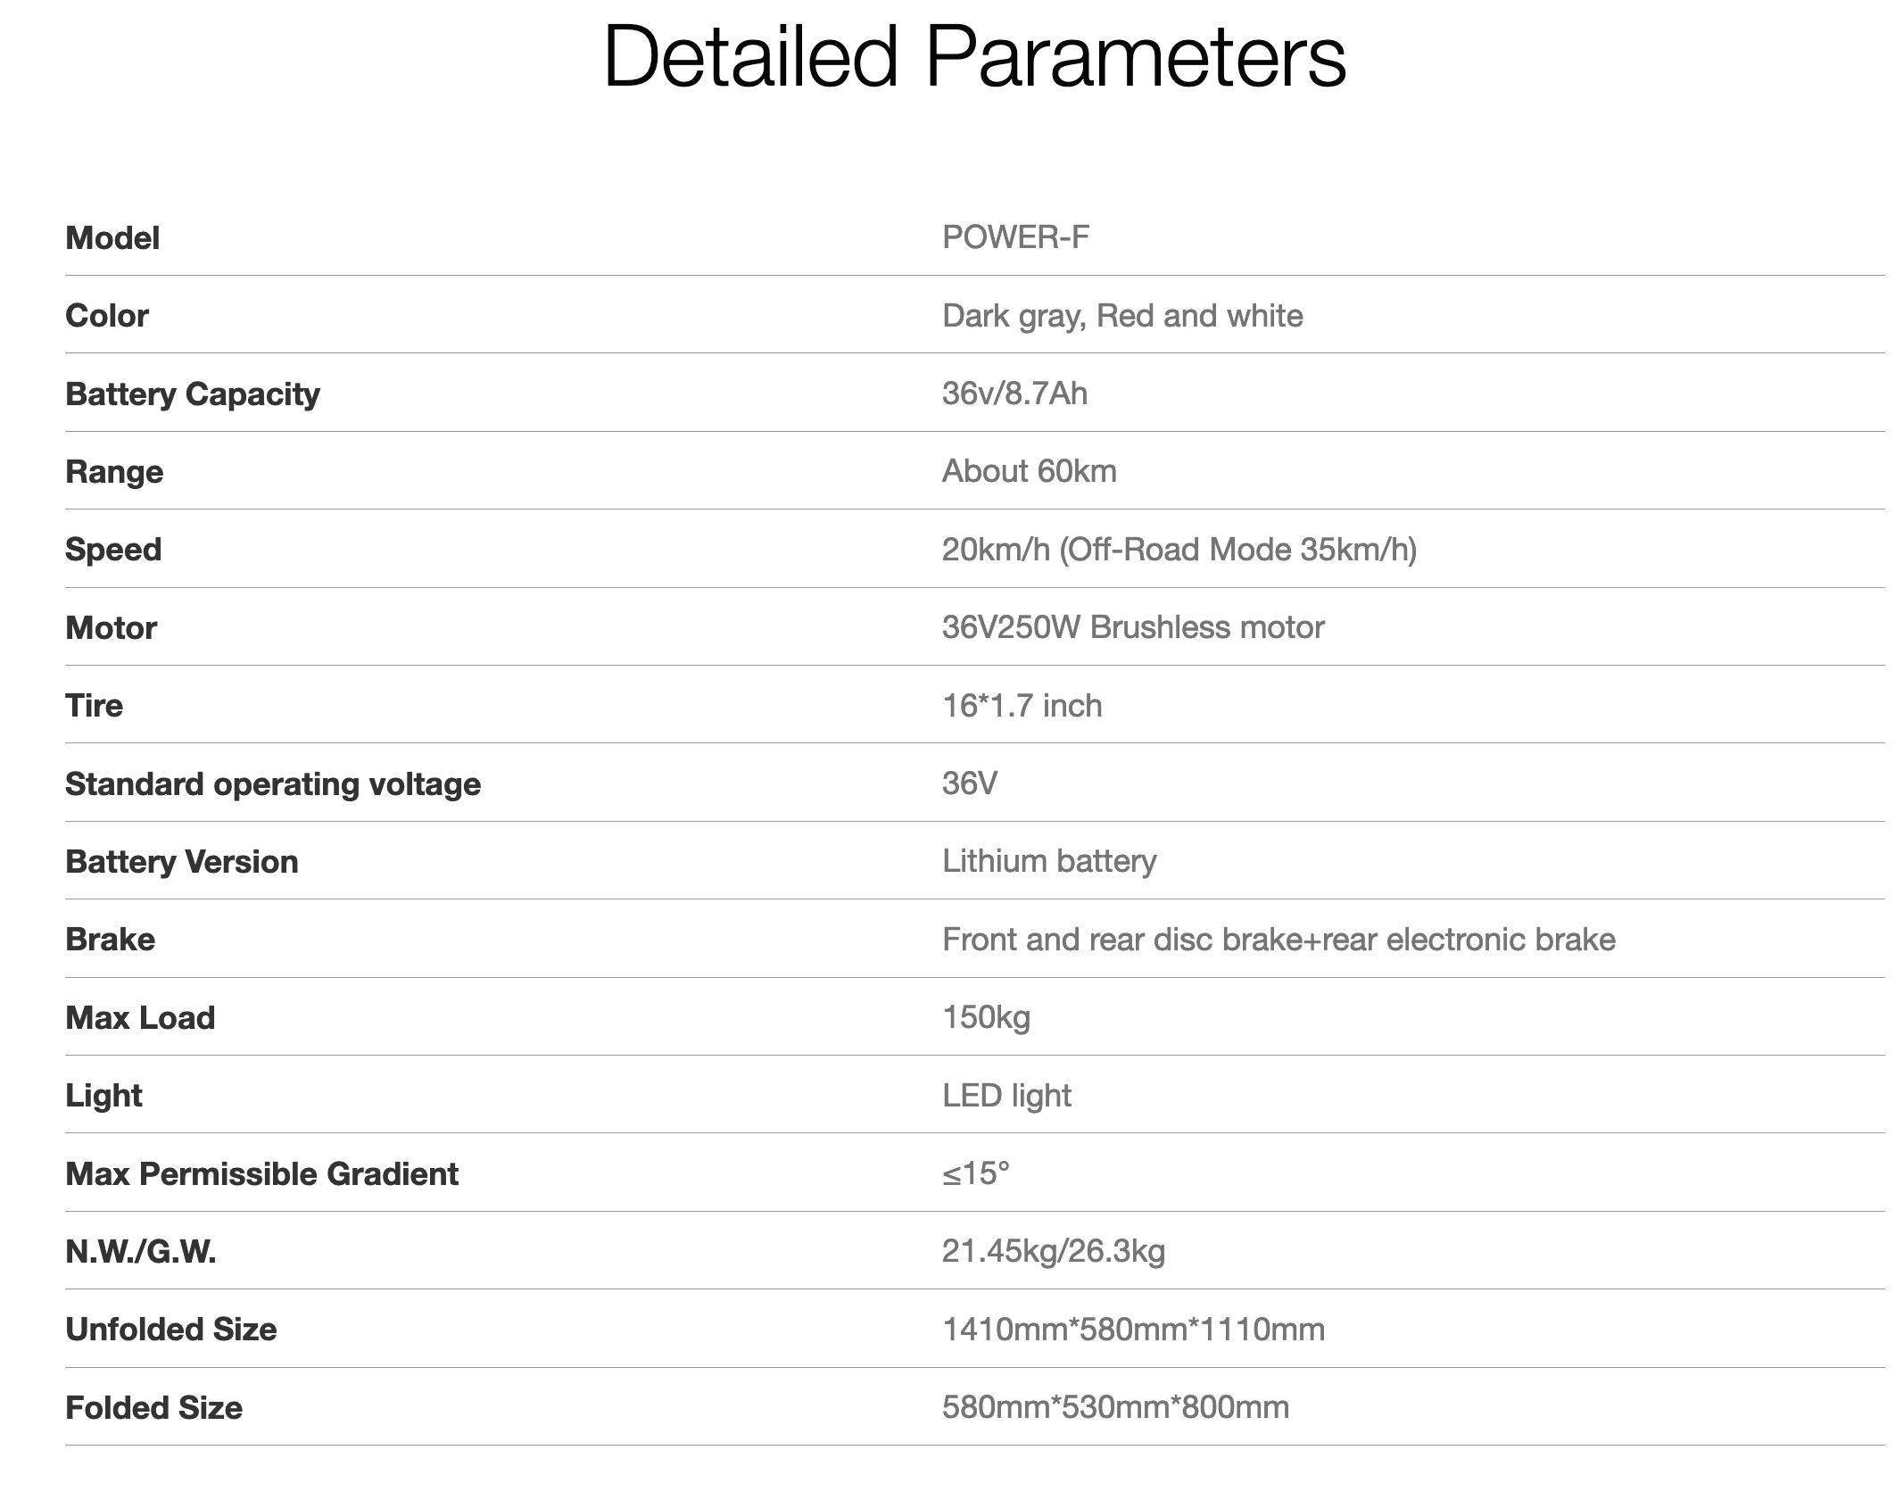Click the Battery Capacity label
1895x1500 pixels.
click(192, 394)
